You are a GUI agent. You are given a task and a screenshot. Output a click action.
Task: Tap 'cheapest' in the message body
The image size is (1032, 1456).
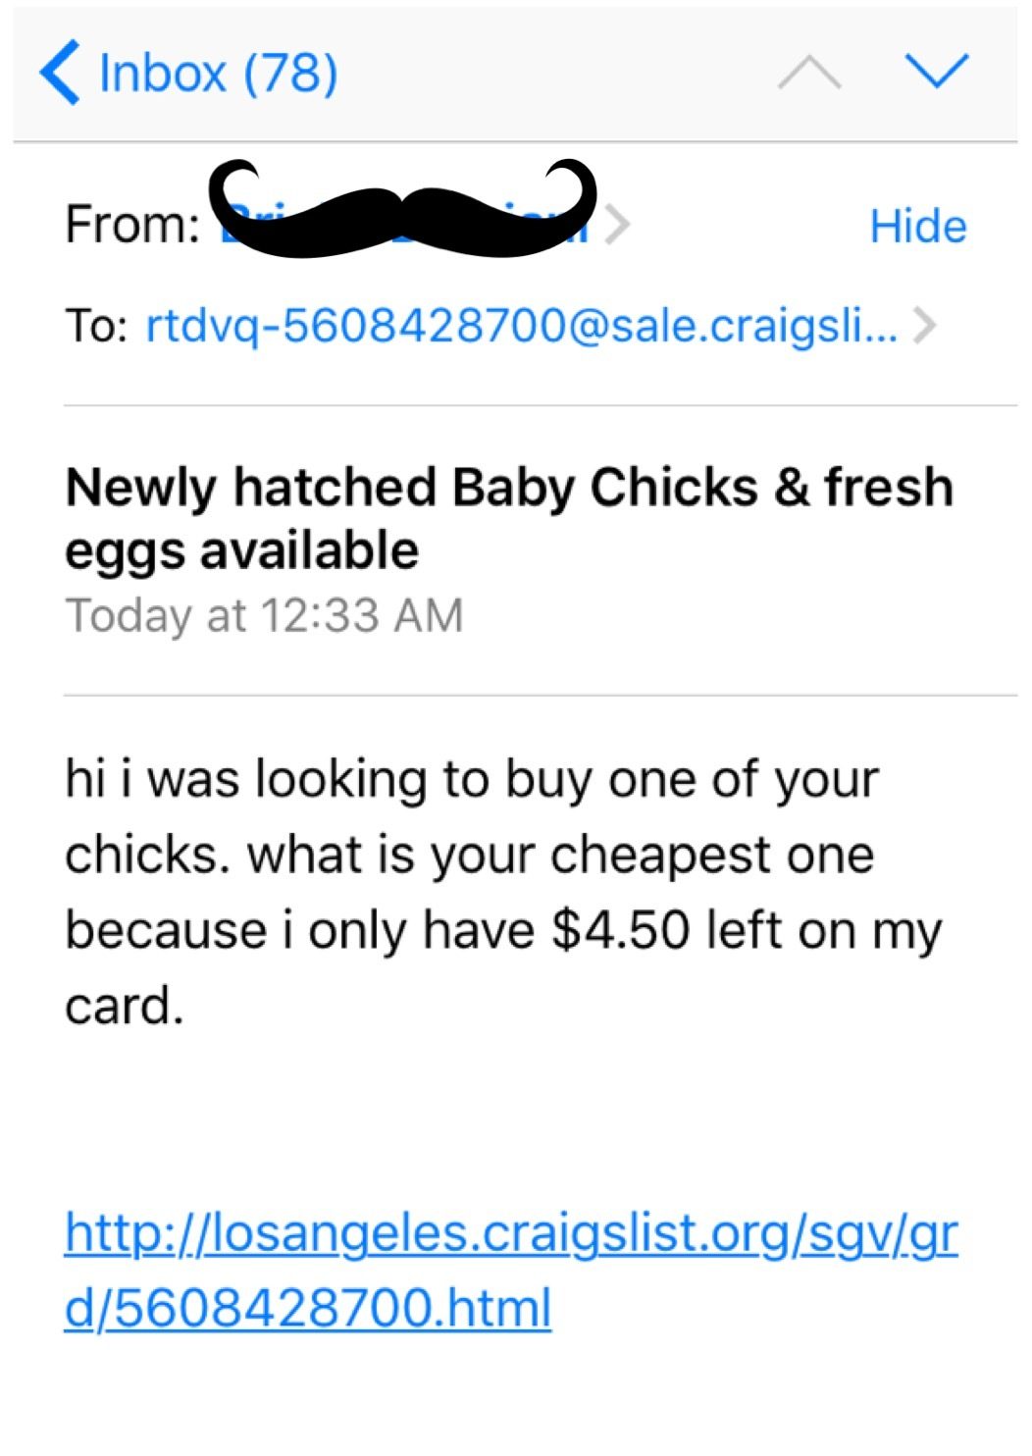tap(659, 856)
